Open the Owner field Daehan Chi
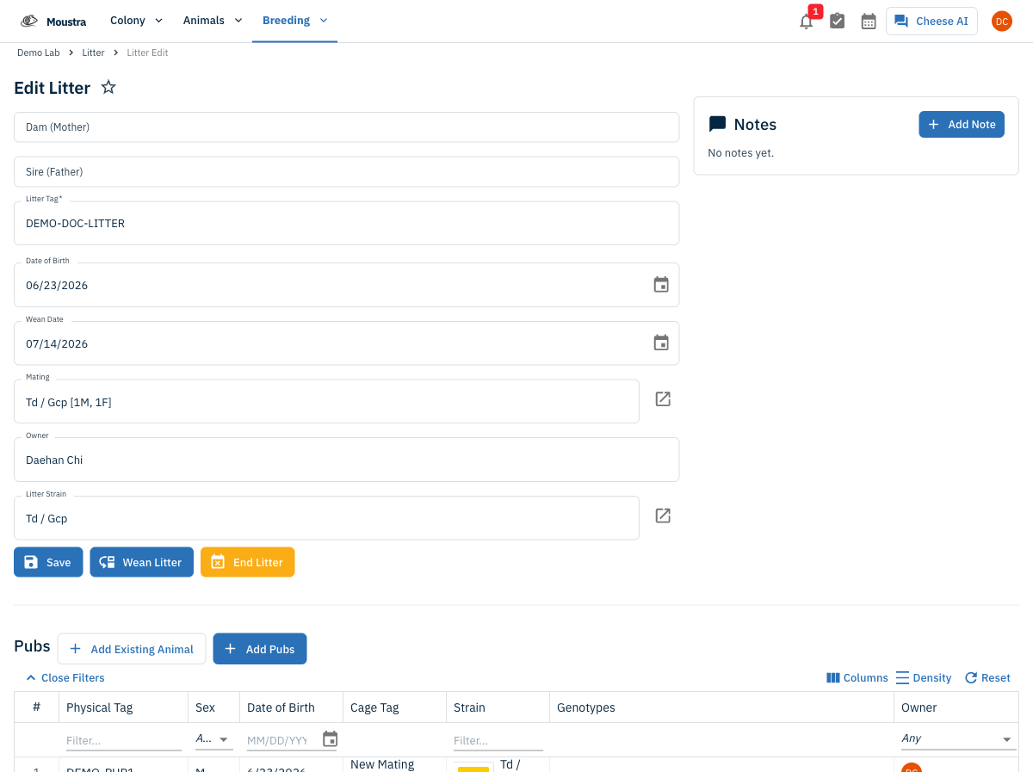This screenshot has height=772, width=1033. click(x=346, y=460)
